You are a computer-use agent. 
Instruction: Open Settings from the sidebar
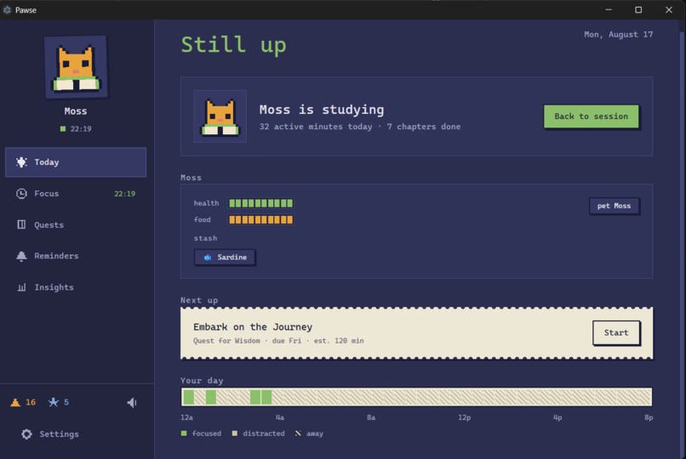pyautogui.click(x=50, y=434)
